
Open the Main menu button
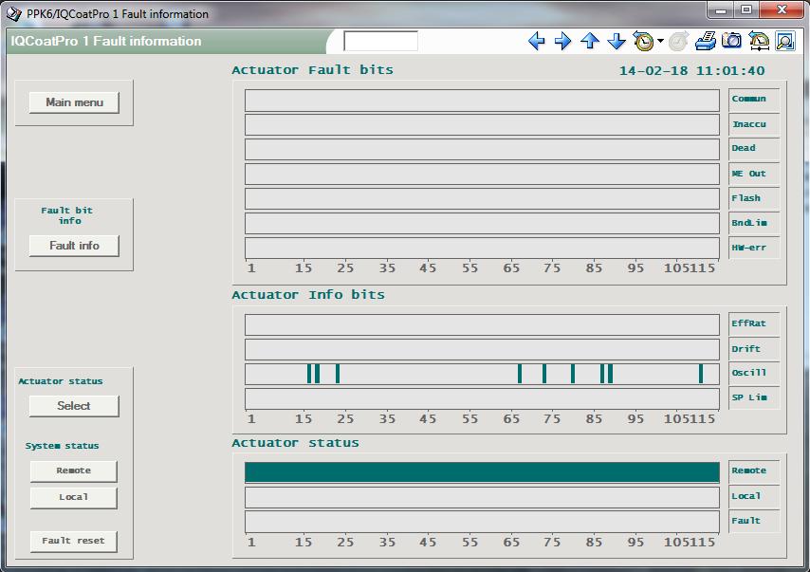[74, 102]
